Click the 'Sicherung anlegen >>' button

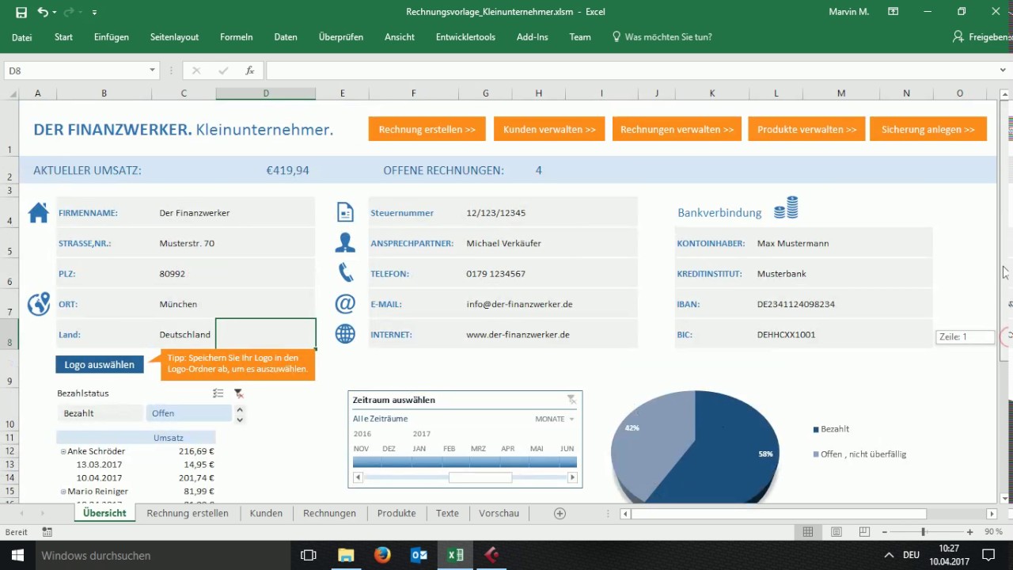[928, 129]
